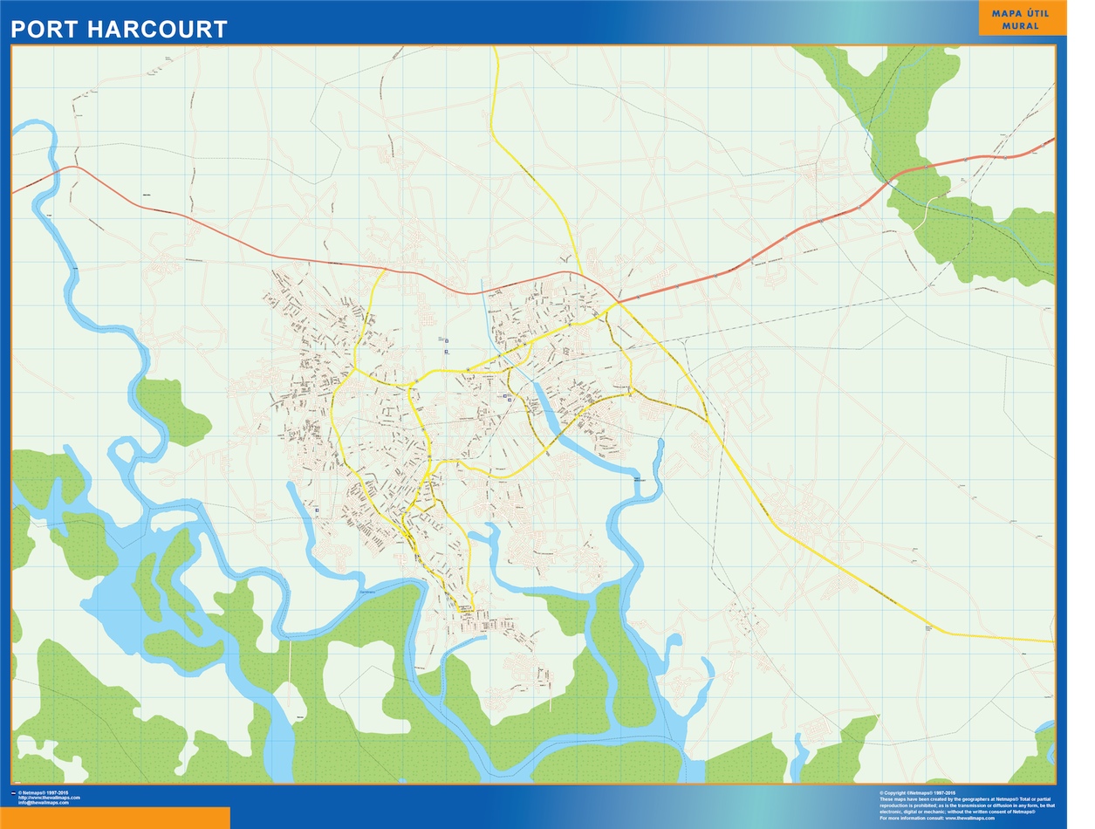The image size is (1095, 829).
Task: Click the PORT HARCOURT map title
Action: (119, 29)
